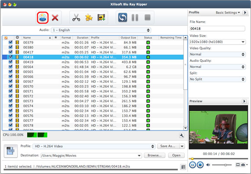
Task: Click the green status indicator of 00571
Action: [148, 91]
